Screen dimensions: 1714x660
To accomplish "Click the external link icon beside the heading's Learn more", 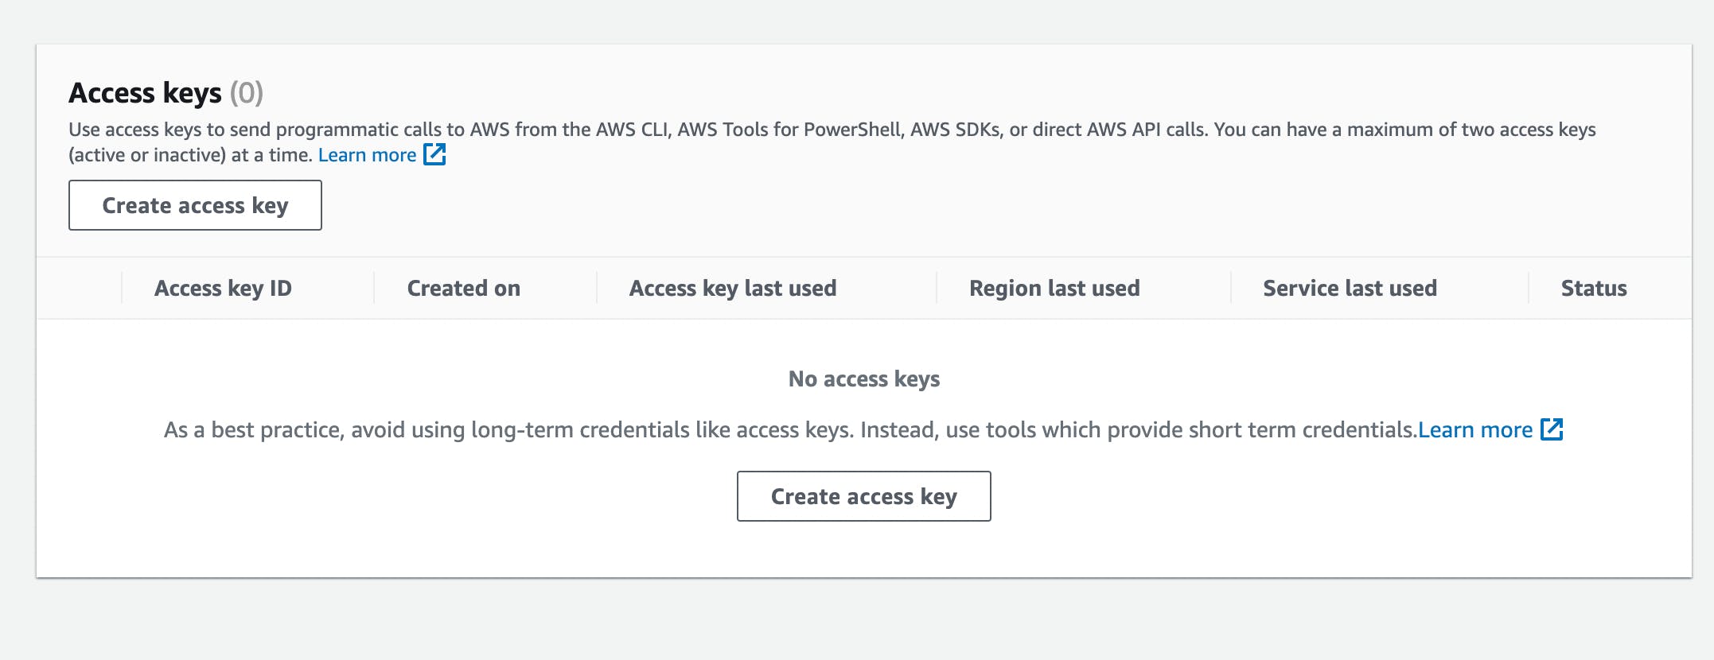I will point(434,154).
